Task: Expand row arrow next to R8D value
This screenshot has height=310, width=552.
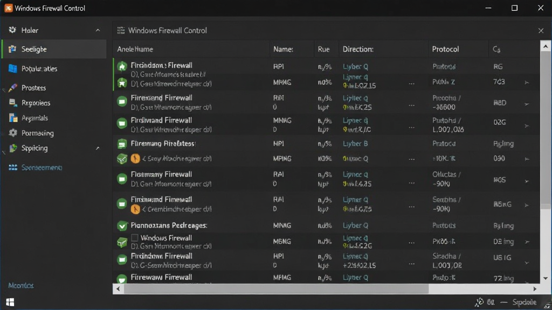Action: coord(527,104)
